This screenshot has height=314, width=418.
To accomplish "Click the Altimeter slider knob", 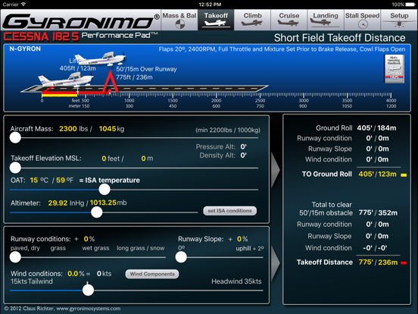I will click(x=96, y=212).
